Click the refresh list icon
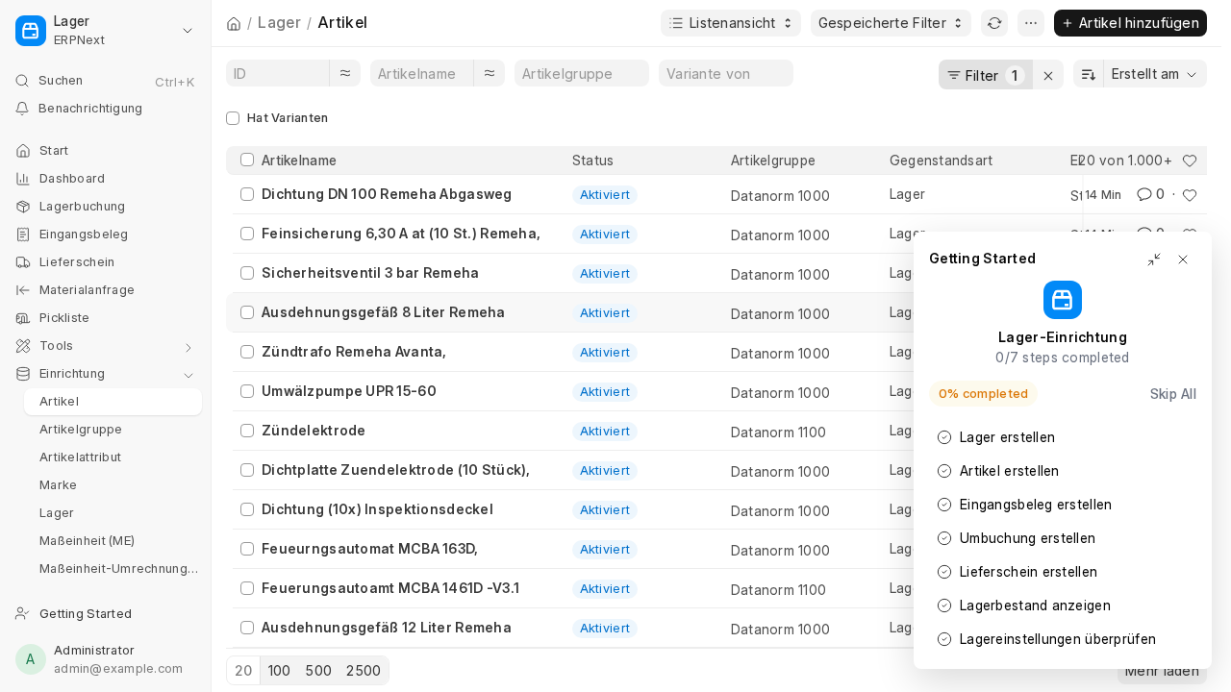The height and width of the screenshot is (692, 1231). (x=994, y=23)
